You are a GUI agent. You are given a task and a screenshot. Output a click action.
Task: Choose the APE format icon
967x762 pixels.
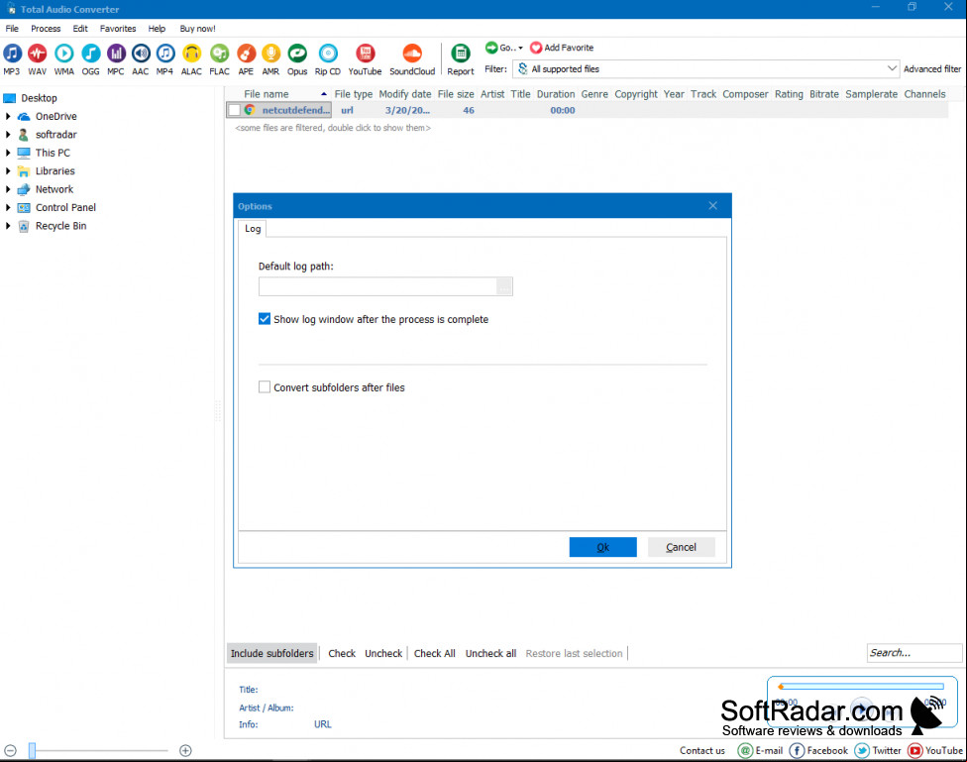(246, 54)
